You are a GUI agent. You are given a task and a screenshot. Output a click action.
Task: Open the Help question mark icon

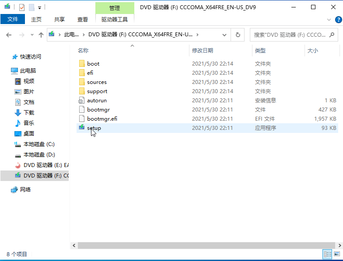(338, 20)
